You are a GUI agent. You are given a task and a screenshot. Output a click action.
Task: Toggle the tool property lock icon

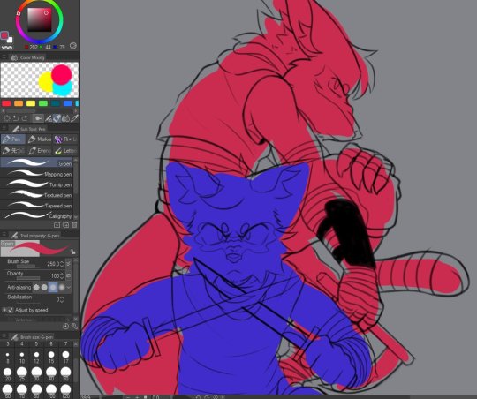(72, 252)
